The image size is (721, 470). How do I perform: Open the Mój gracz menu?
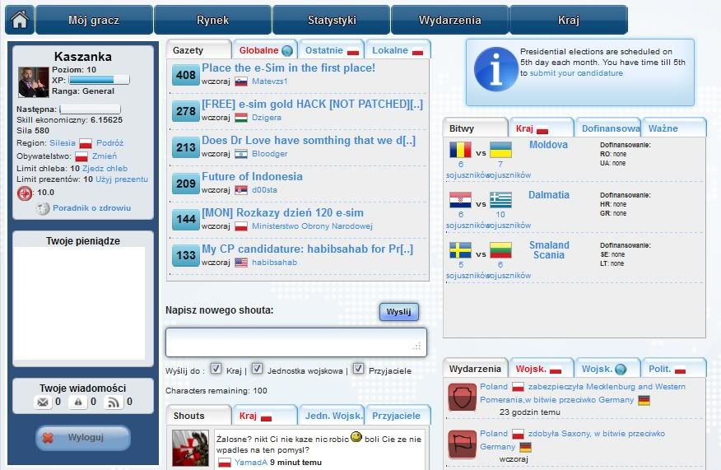click(x=94, y=20)
